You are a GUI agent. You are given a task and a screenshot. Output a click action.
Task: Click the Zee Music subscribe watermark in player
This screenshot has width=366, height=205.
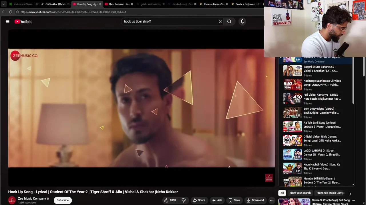click(x=269, y=178)
